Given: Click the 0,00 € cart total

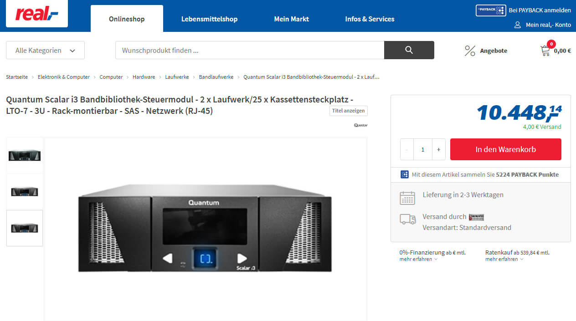Looking at the screenshot, I should 562,51.
